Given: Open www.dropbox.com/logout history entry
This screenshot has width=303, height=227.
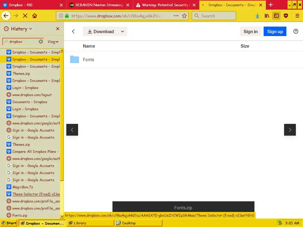Looking at the screenshot, I should [30, 95].
